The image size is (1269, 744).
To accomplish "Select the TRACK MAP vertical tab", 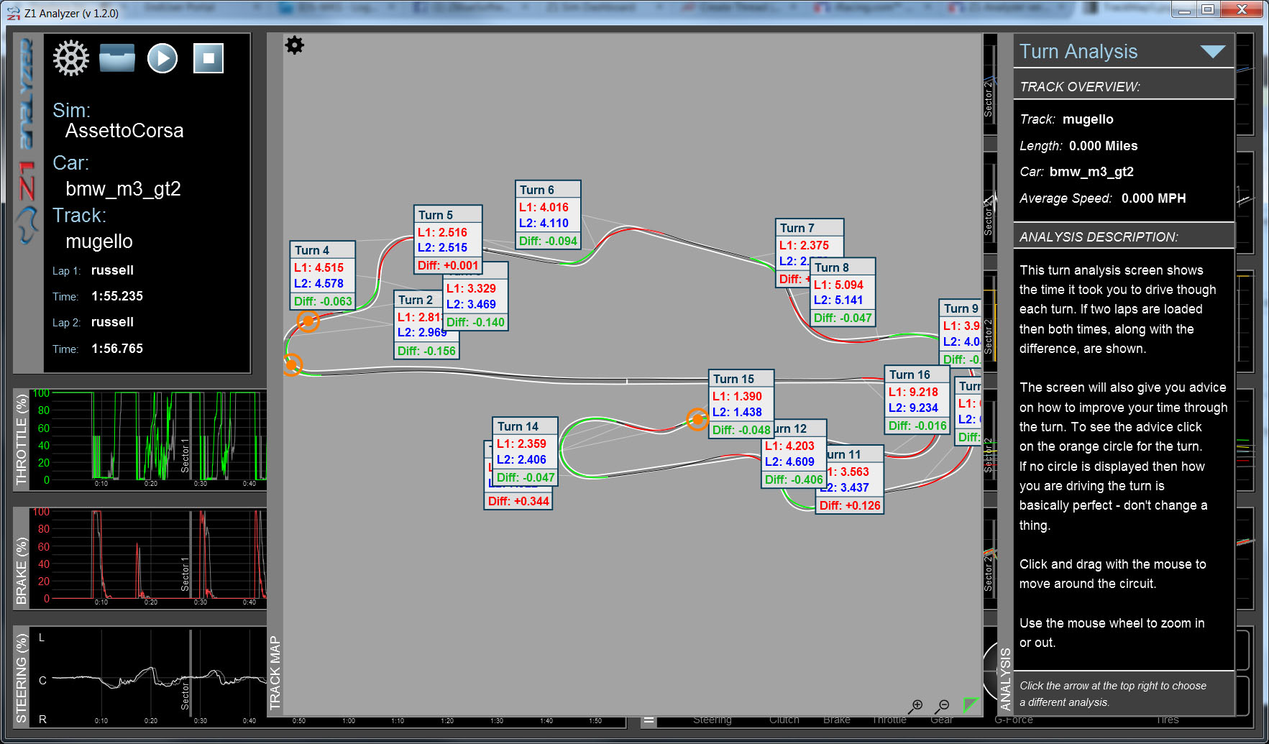I will tap(275, 673).
